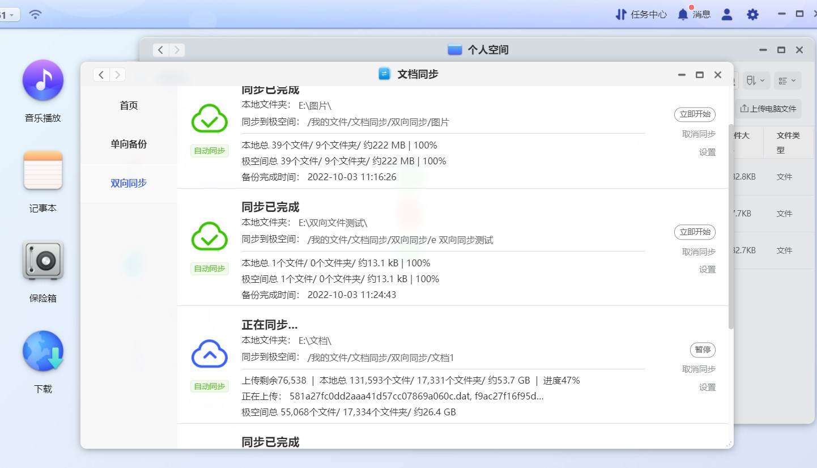This screenshot has height=468, width=817.
Task: Click the Wi-Fi status icon top left
Action: point(35,14)
